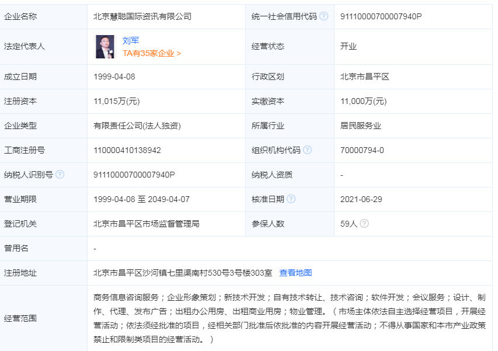Select the 登记机关 label cell
498x351 pixels.
tap(44, 224)
